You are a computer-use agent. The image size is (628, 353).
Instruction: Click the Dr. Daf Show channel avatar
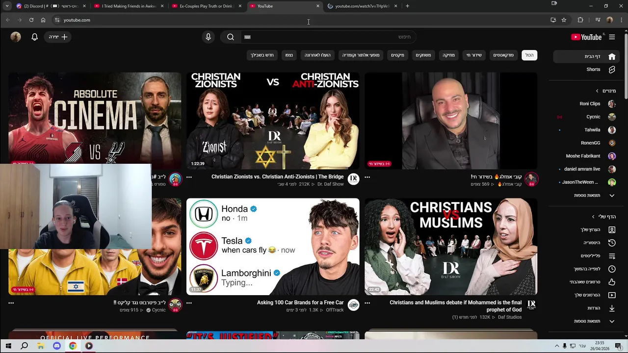[x=353, y=179]
